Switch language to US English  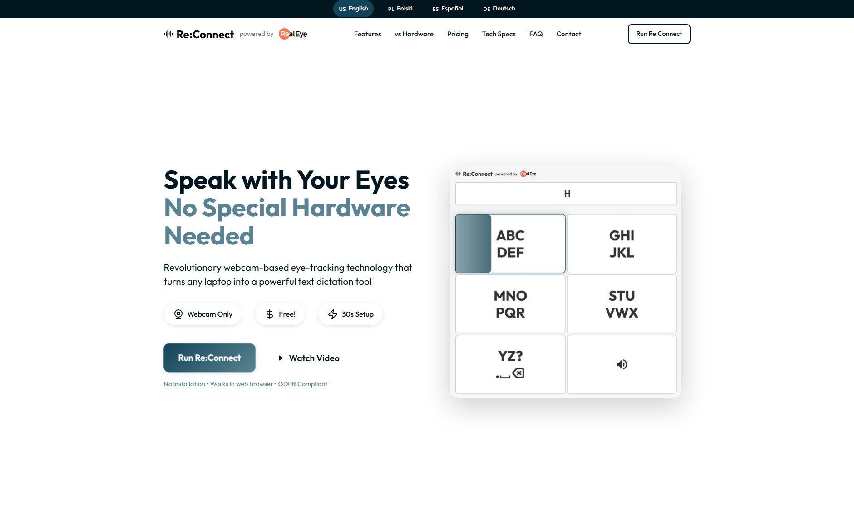(x=353, y=9)
